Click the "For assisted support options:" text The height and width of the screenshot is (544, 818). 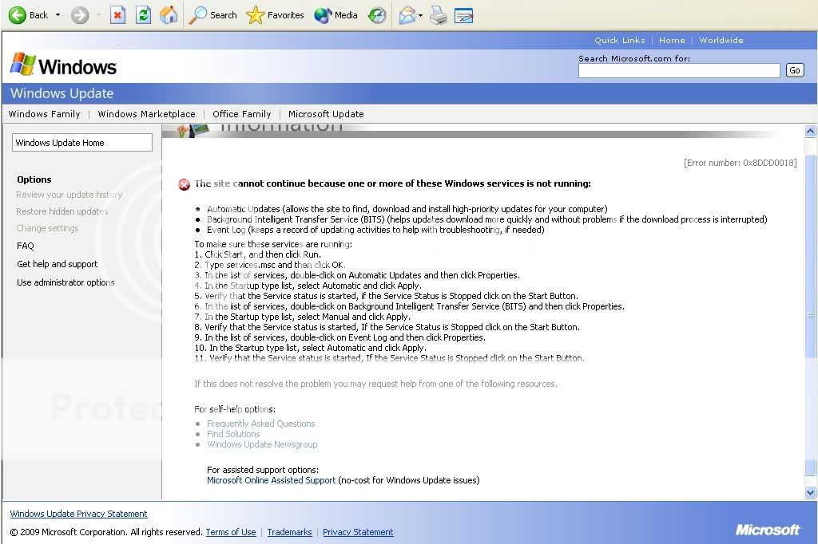tap(263, 470)
